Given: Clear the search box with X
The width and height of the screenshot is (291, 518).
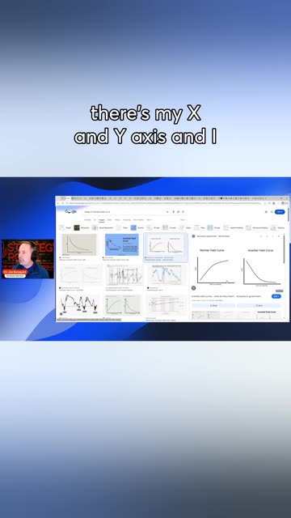Looking at the screenshot, I should click(167, 212).
